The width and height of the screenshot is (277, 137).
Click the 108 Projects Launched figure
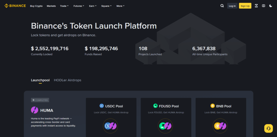(x=143, y=48)
